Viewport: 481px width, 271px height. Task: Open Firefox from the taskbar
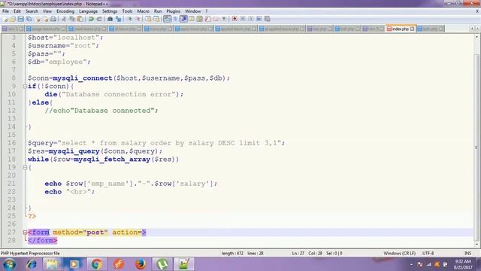(141, 264)
